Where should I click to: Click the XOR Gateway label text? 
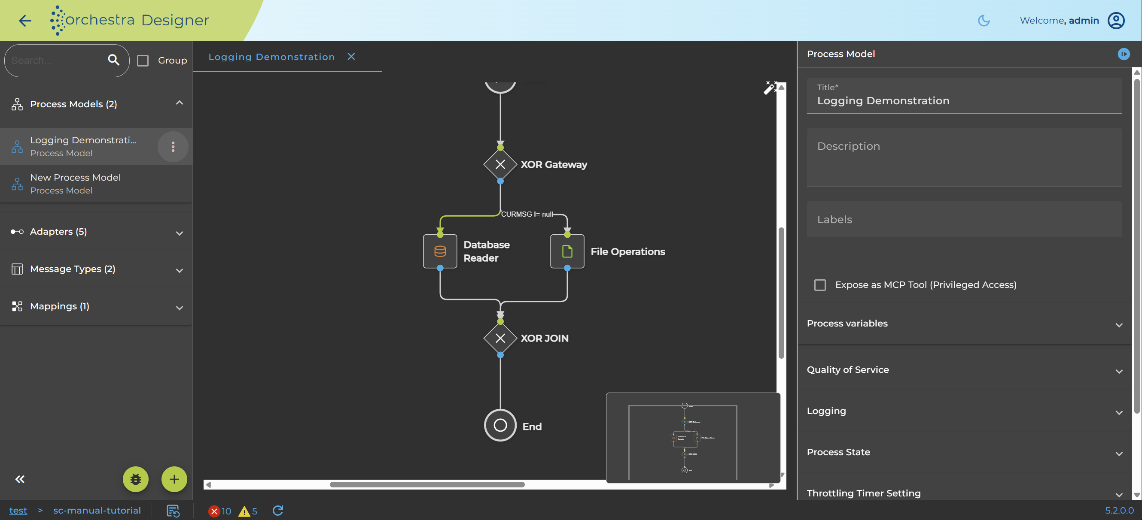click(554, 164)
